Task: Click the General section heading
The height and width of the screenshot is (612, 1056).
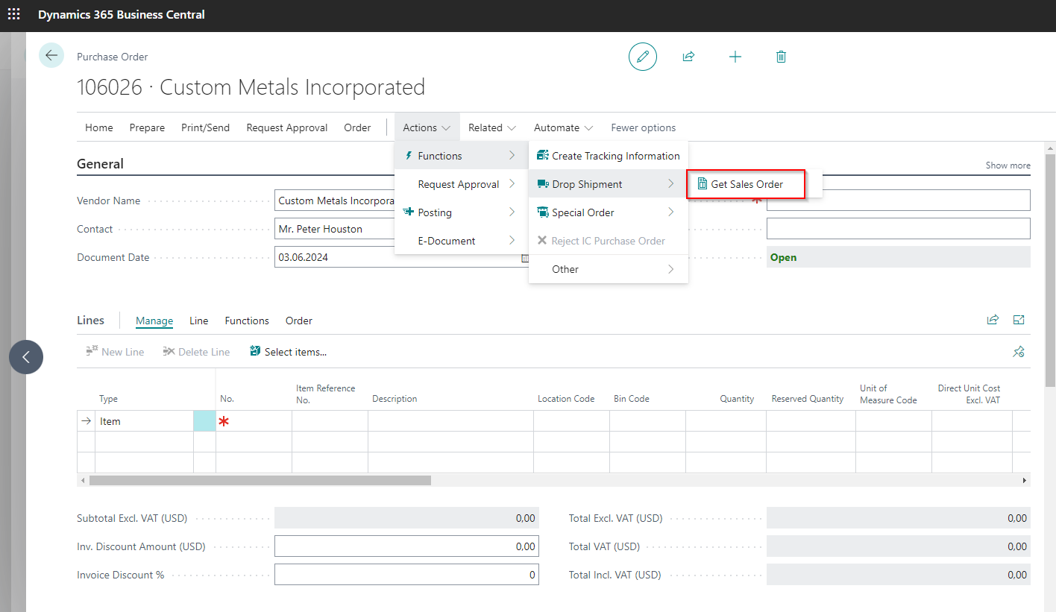Action: pos(101,164)
